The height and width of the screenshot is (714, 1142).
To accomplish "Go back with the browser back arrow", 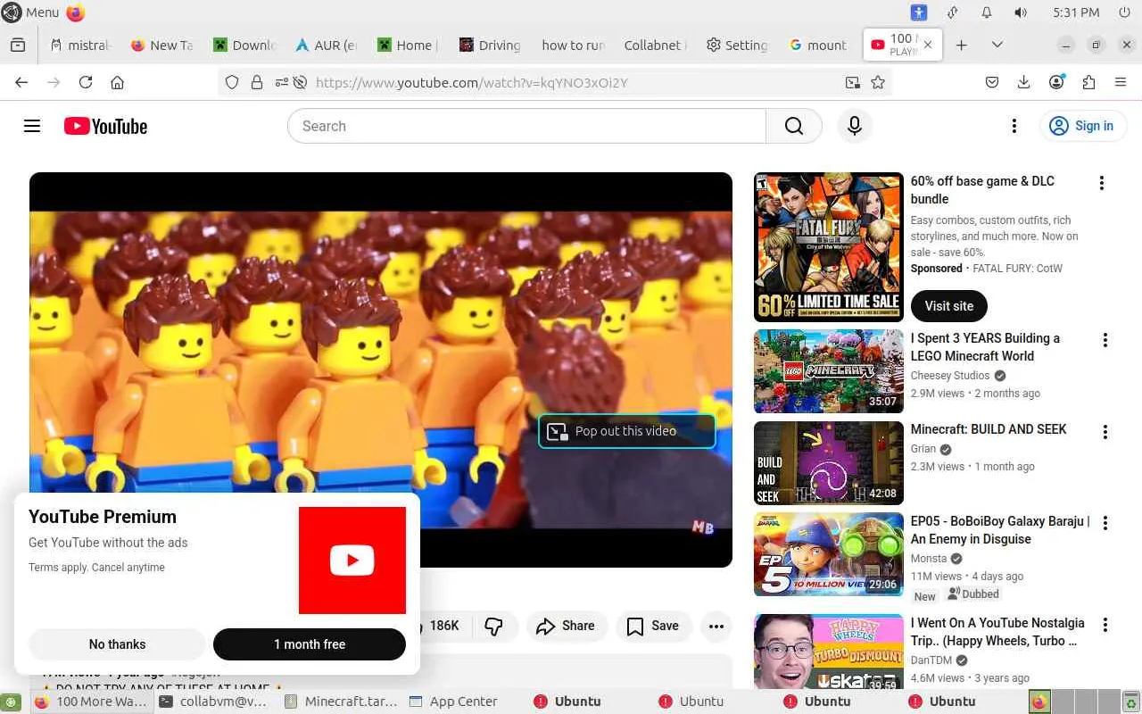I will (x=21, y=82).
